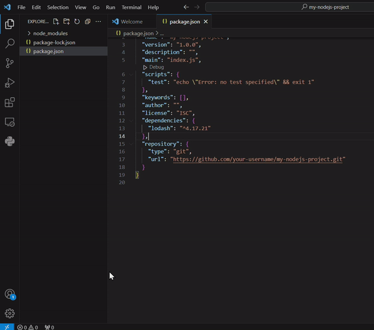Click the New Folder icon in Explorer
Viewport: 374px width, 330px height.
coord(67,21)
